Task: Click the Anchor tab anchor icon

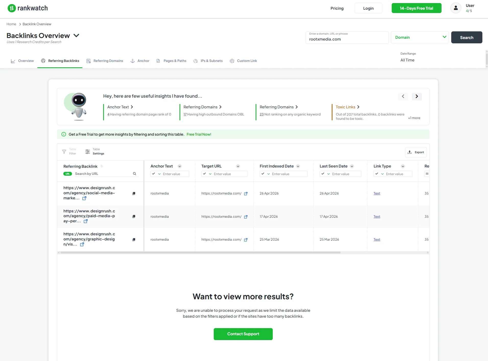Action: click(x=133, y=61)
